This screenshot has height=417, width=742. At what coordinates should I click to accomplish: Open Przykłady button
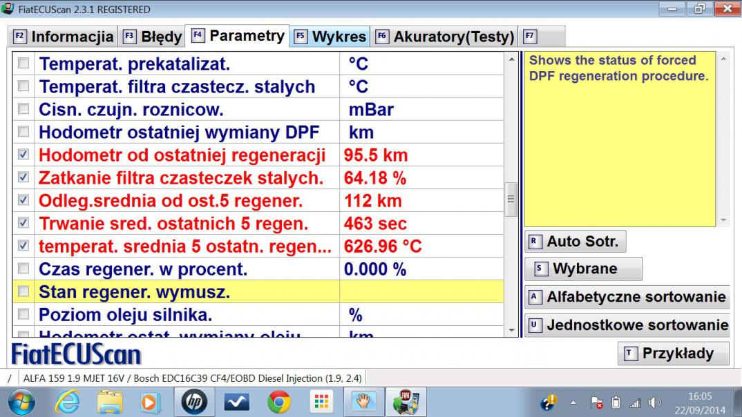point(674,353)
